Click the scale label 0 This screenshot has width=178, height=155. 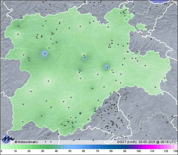(x=1, y=151)
